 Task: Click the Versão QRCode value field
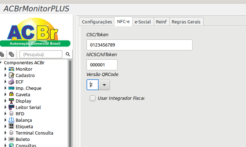93,85
